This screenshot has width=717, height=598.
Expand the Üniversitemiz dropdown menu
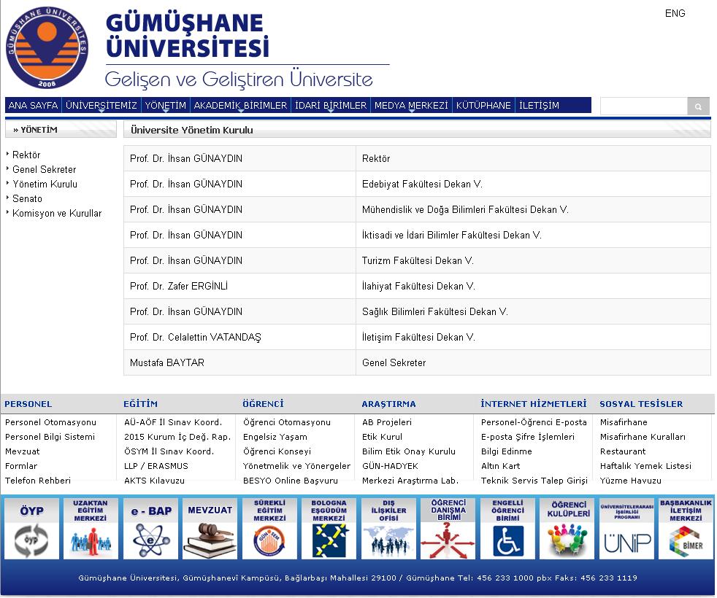click(x=101, y=106)
